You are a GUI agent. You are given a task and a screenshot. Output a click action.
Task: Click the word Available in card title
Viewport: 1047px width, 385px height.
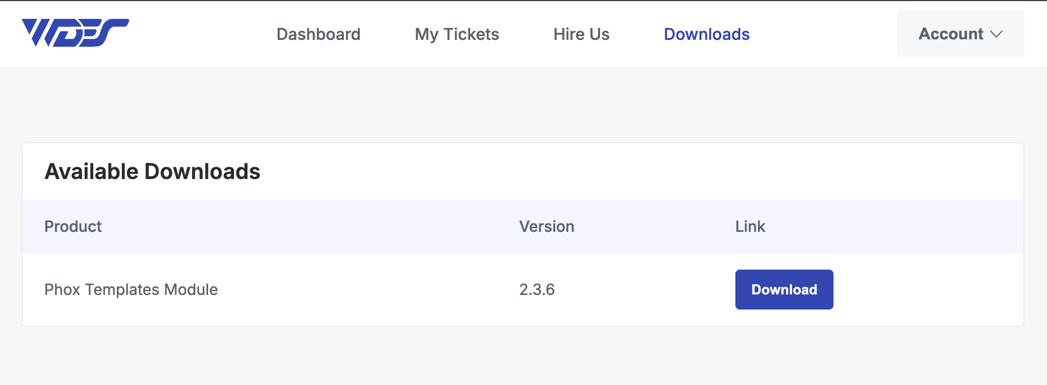point(92,171)
